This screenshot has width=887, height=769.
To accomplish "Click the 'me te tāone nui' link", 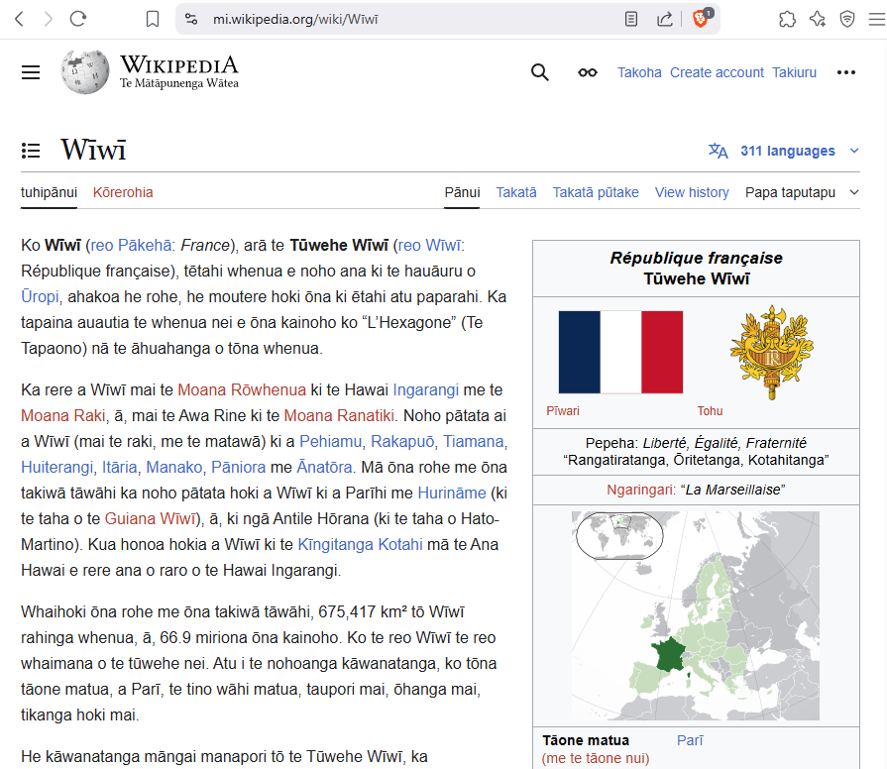I will pos(595,758).
